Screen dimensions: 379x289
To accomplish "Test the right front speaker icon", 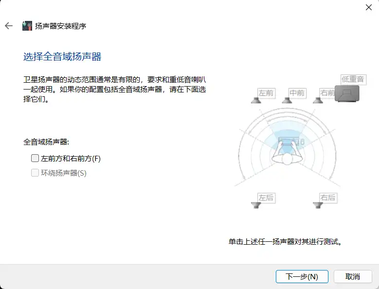I will pyautogui.click(x=318, y=100).
